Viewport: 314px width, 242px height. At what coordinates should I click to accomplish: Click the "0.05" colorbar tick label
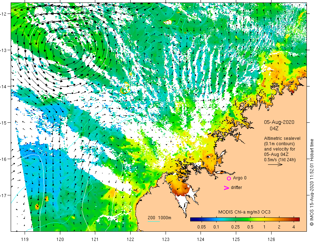[x=202, y=227]
